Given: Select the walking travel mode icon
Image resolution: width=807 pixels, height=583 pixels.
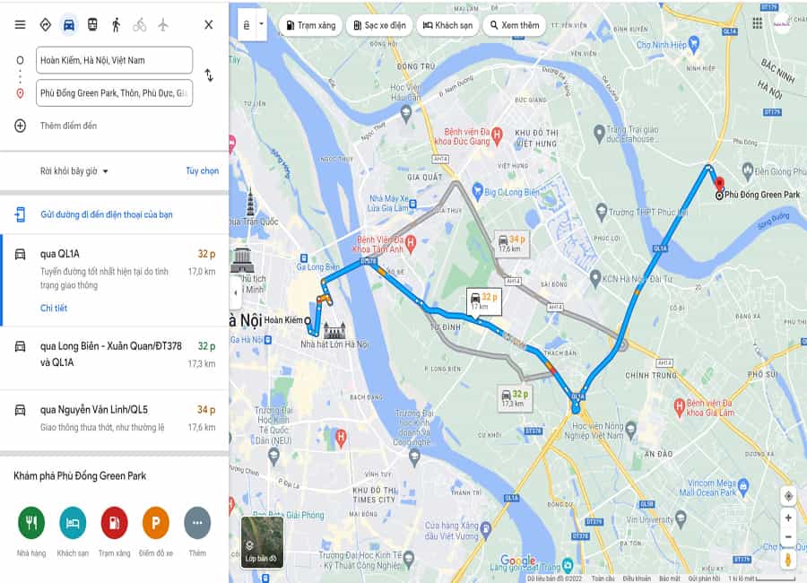Looking at the screenshot, I should point(117,25).
